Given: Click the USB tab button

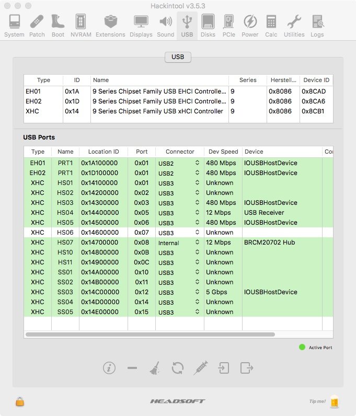Looking at the screenshot, I should [x=178, y=57].
